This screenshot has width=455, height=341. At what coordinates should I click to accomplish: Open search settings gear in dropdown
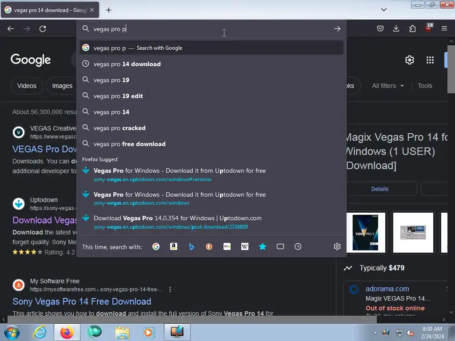337,246
